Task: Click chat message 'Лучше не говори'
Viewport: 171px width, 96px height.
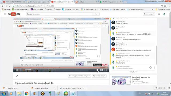Action: coord(122,23)
